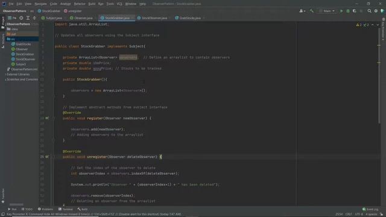Click Run with Coverage icon
The image size is (386, 217).
coord(355,11)
